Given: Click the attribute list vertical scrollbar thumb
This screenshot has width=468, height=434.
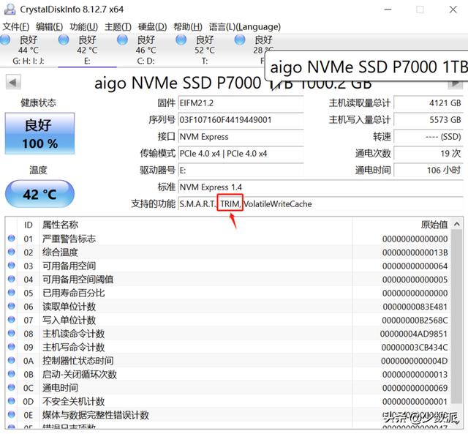Looking at the screenshot, I should click(457, 317).
